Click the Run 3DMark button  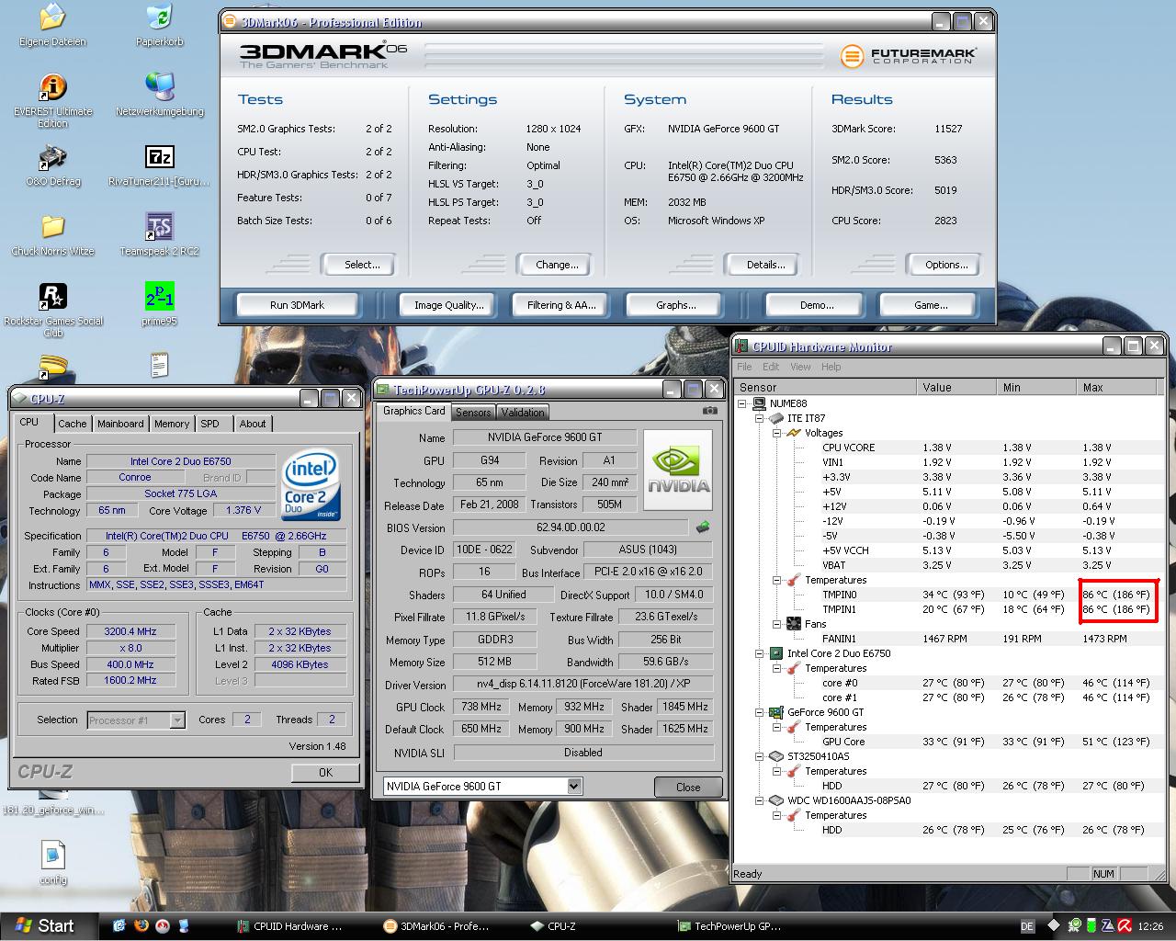click(297, 305)
